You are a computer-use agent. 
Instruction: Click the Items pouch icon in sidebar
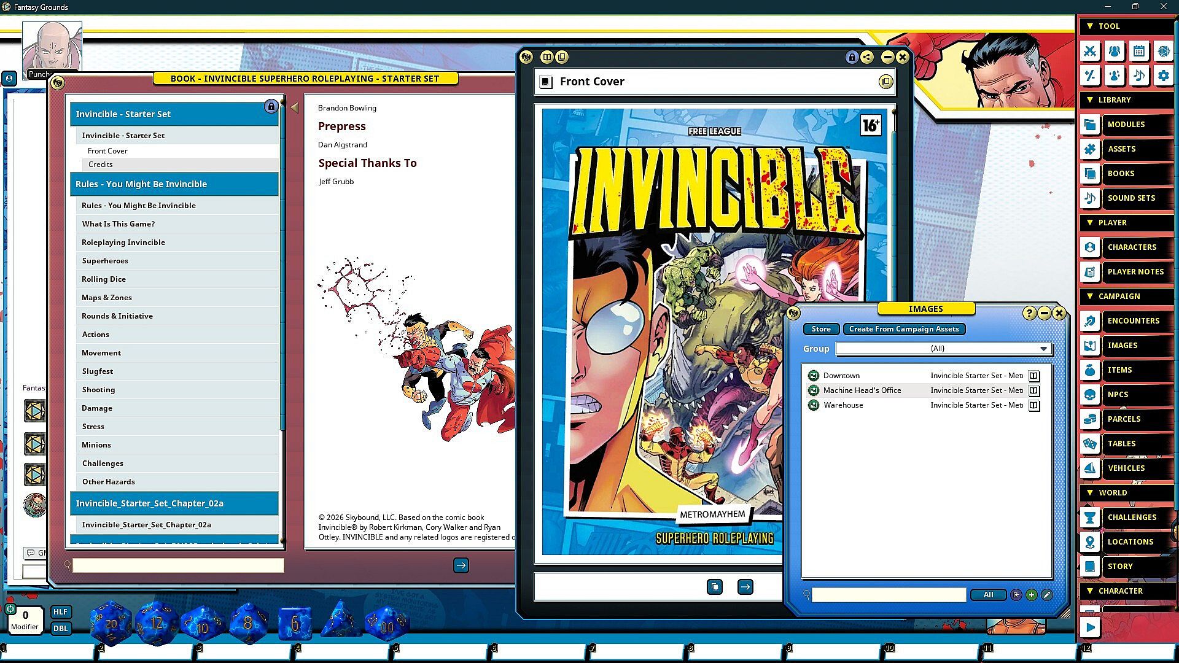[1090, 370]
